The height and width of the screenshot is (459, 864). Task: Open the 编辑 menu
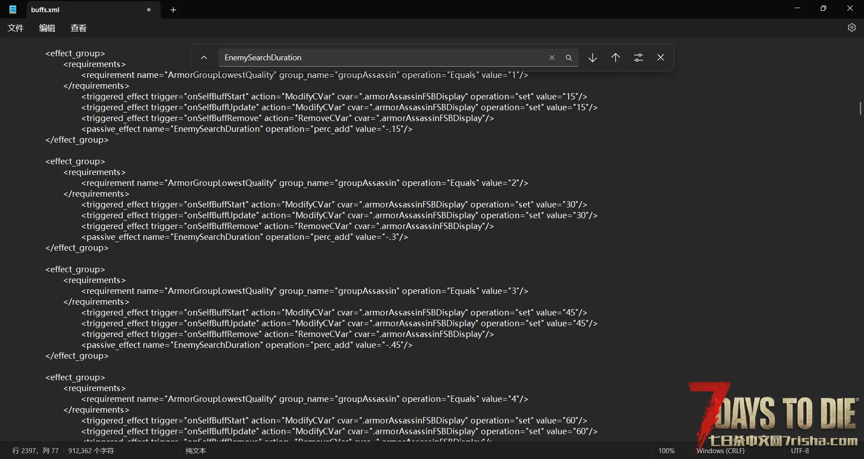coord(47,28)
